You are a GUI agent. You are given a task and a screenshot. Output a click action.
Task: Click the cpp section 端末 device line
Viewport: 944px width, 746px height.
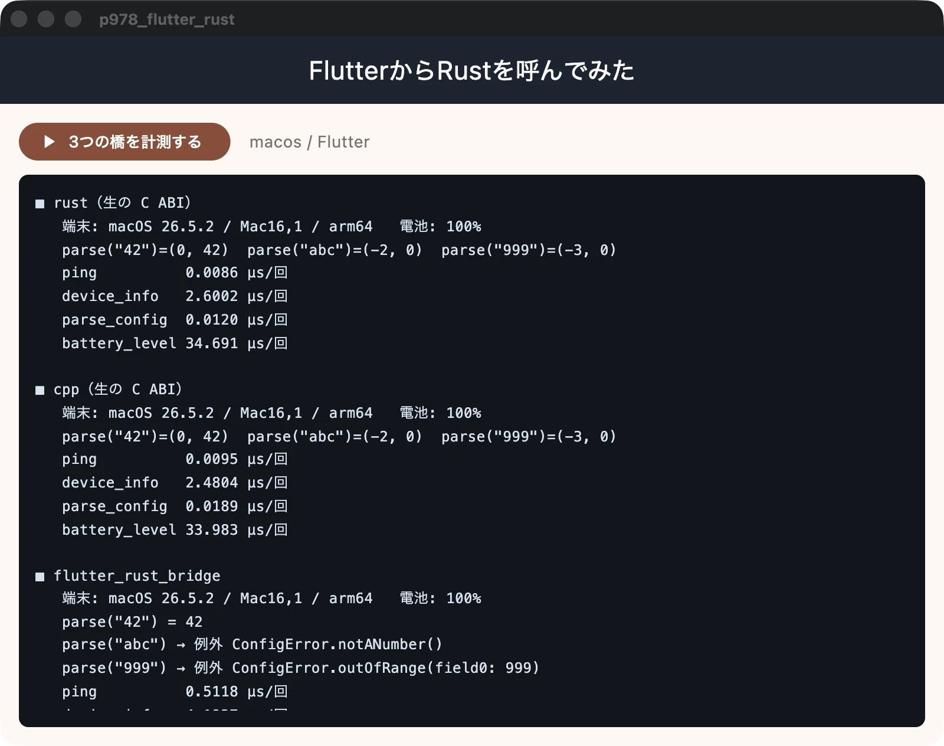pyautogui.click(x=271, y=413)
